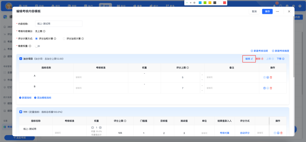The height and width of the screenshot is (142, 306).
Task: Select 评分加和计算 radio option
Action: [36, 39]
